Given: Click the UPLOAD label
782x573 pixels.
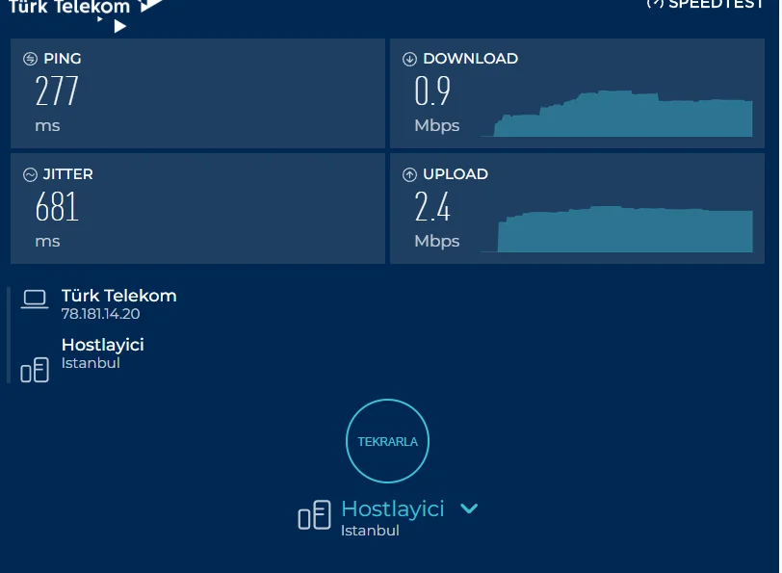Looking at the screenshot, I should click(456, 174).
